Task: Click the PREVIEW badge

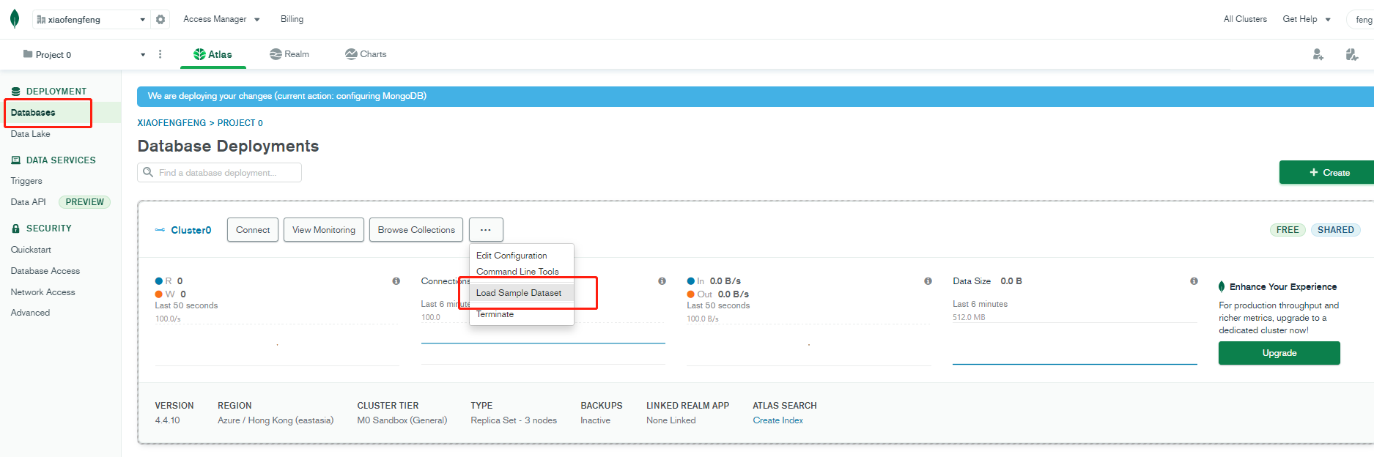Action: pos(84,202)
